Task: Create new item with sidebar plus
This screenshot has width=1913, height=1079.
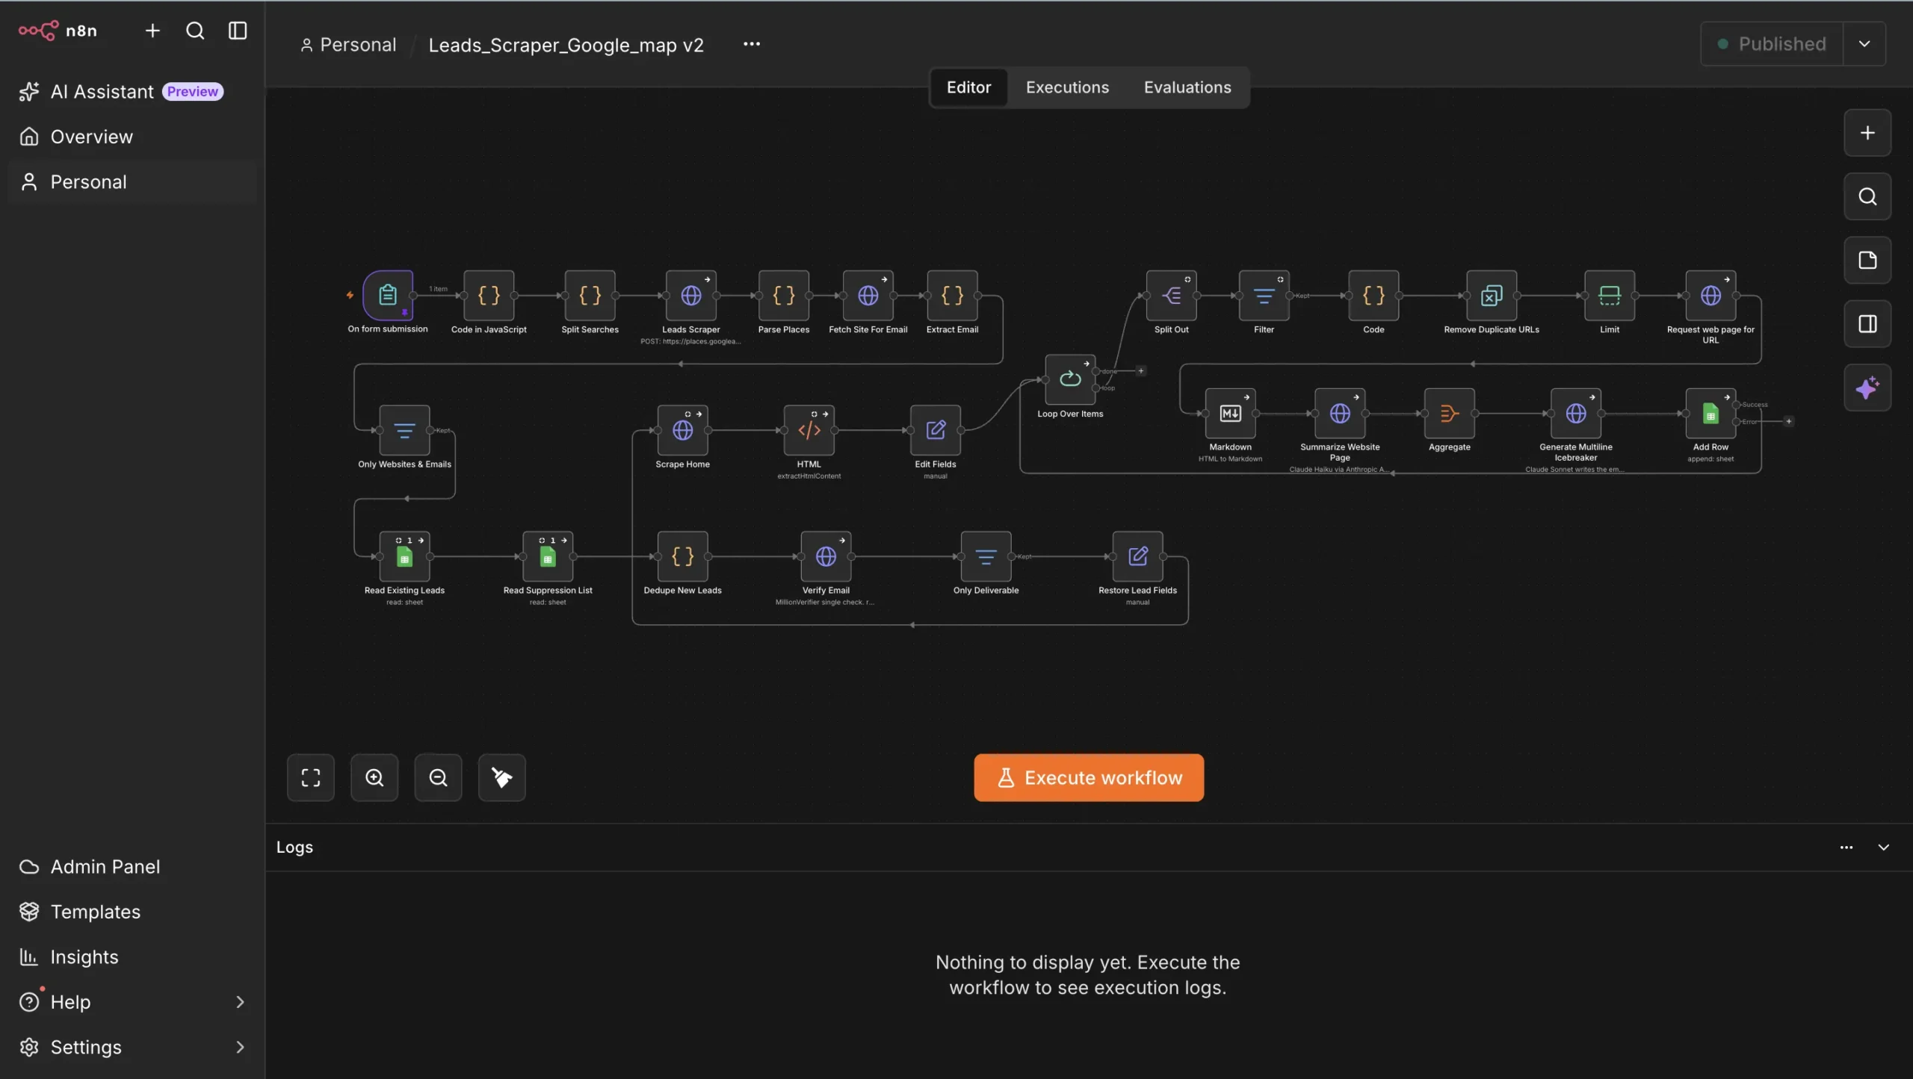Action: tap(152, 31)
